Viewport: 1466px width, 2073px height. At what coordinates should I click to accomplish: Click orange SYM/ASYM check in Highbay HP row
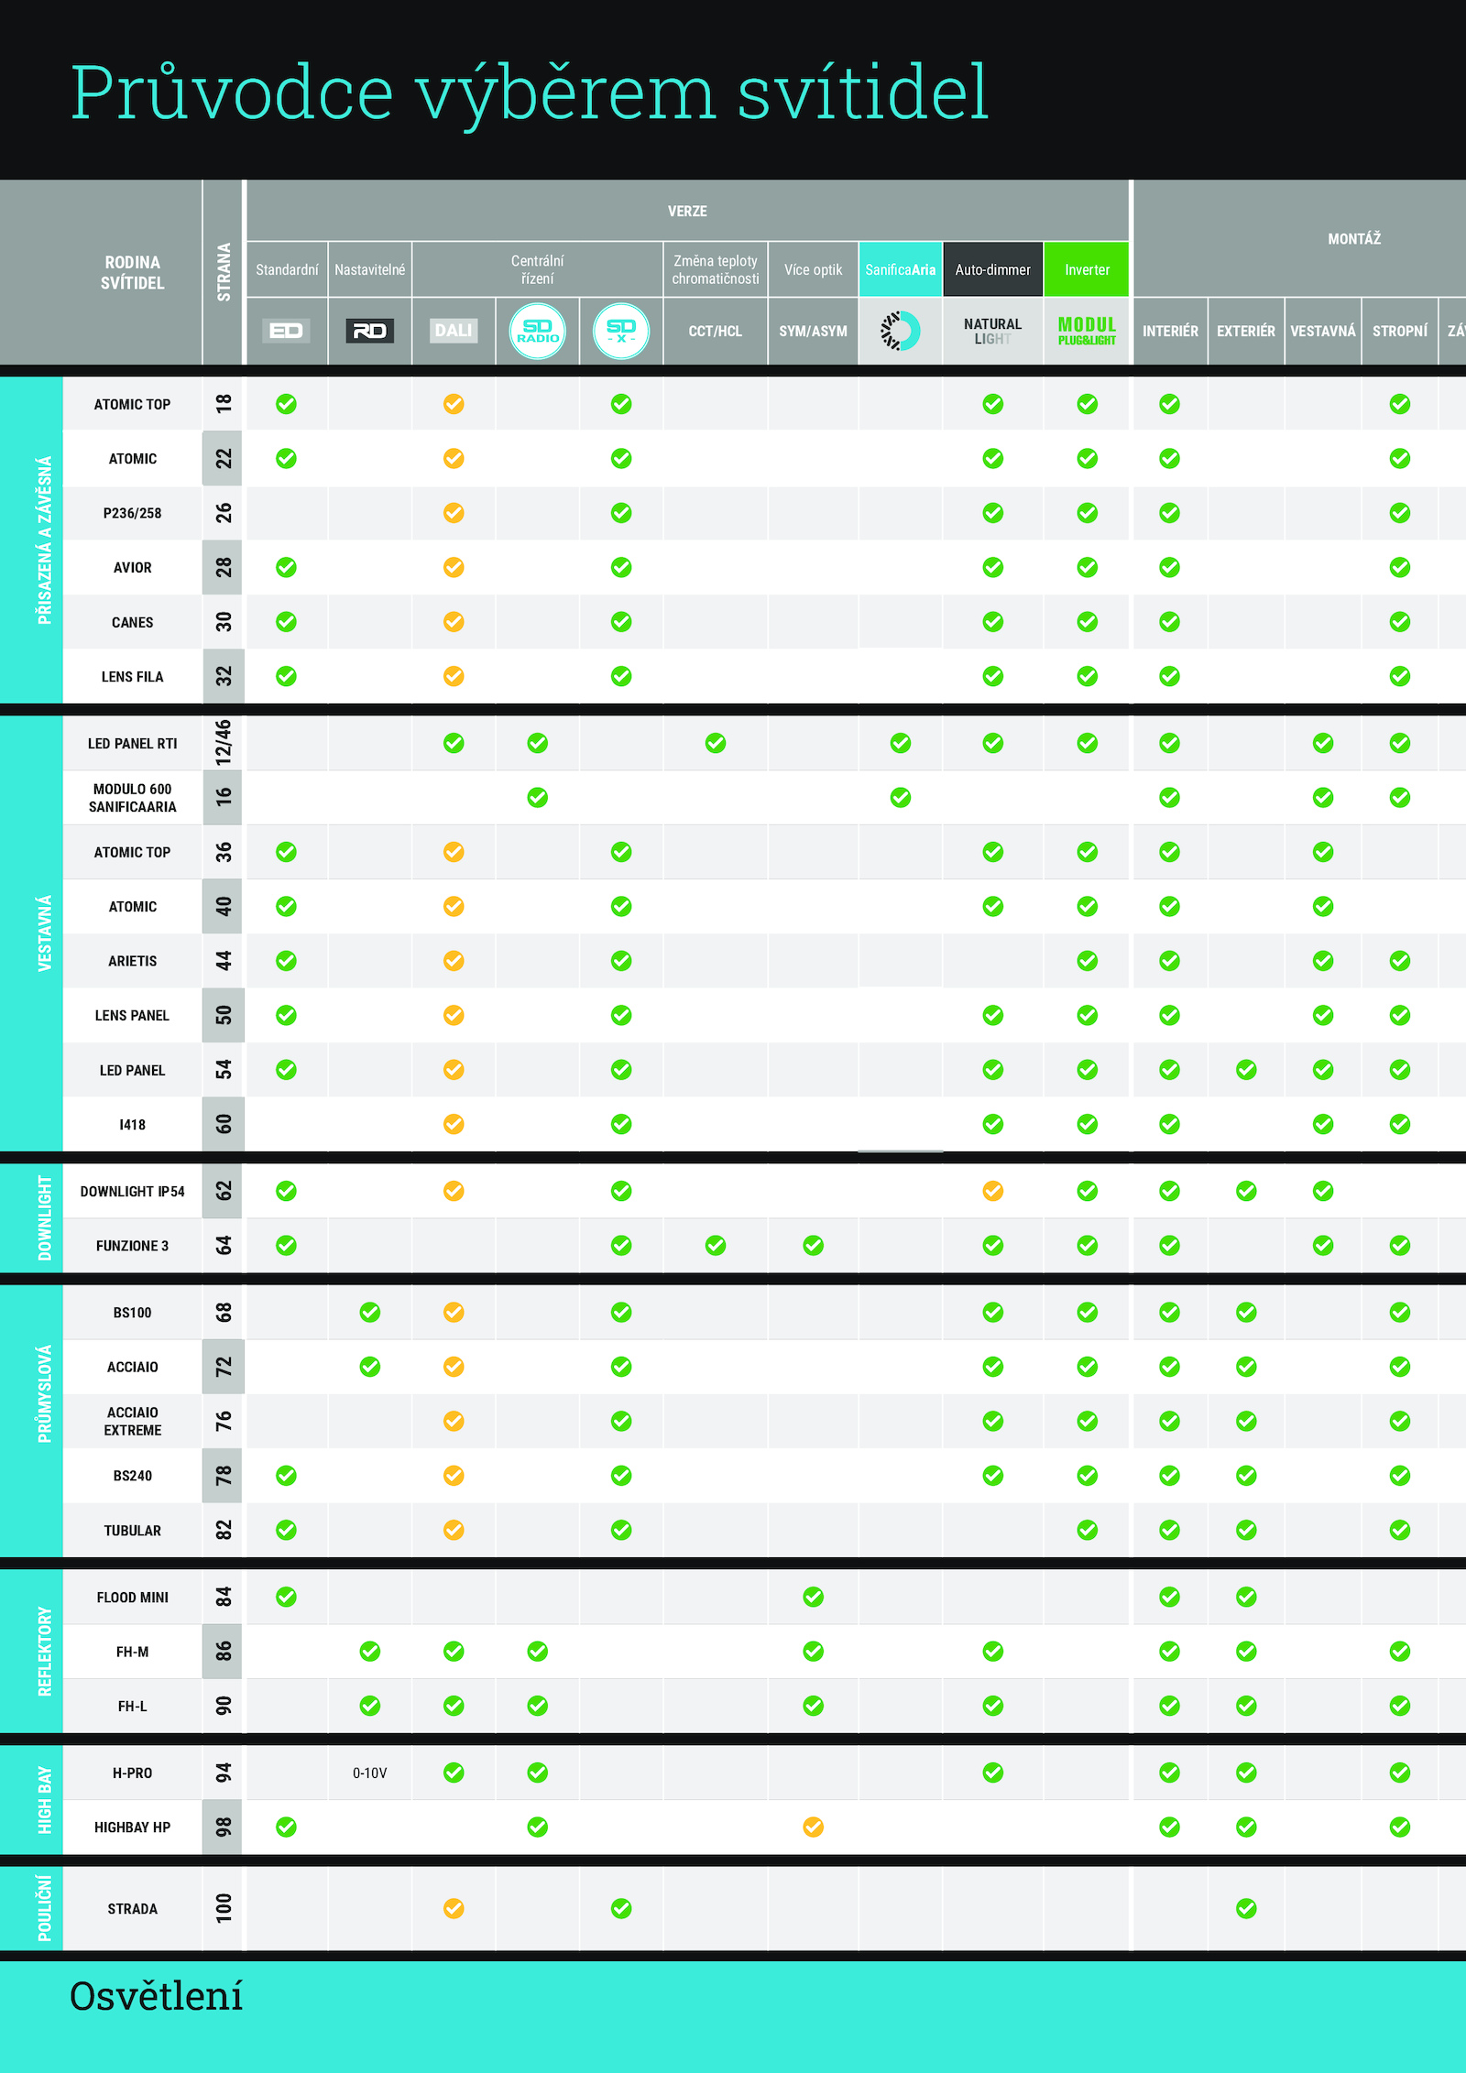click(x=814, y=1827)
